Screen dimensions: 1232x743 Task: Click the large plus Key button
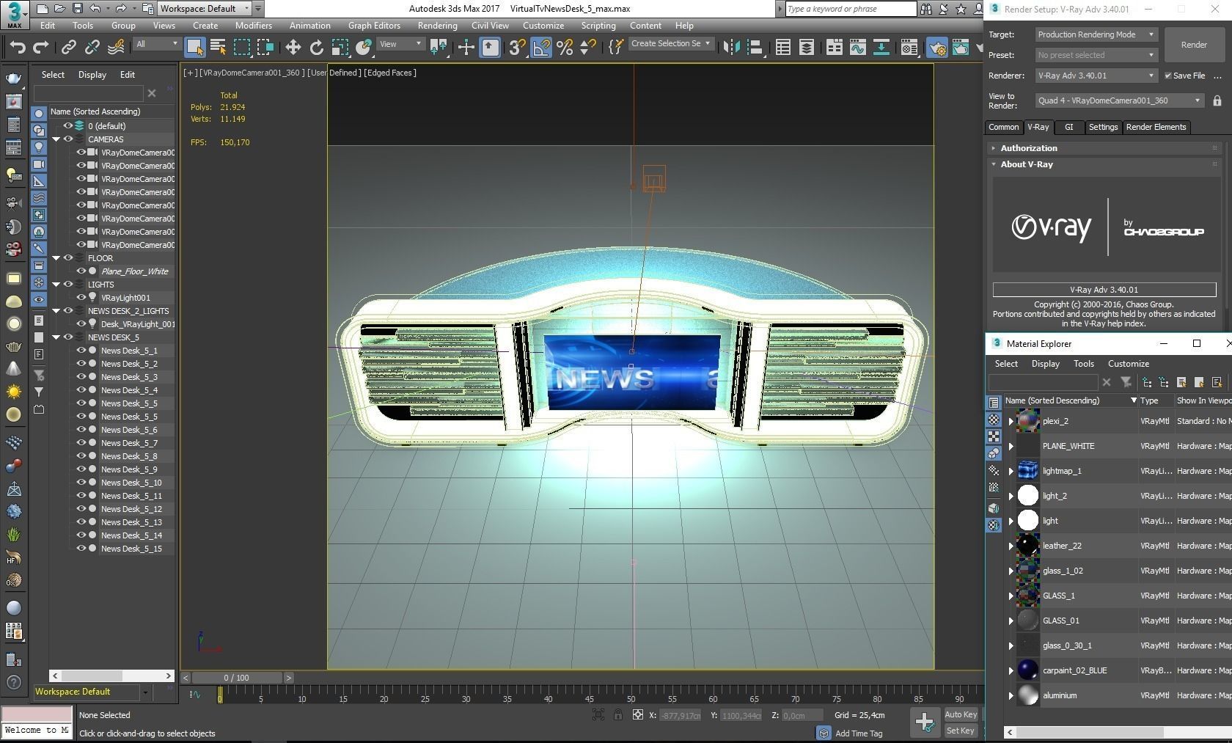point(925,722)
